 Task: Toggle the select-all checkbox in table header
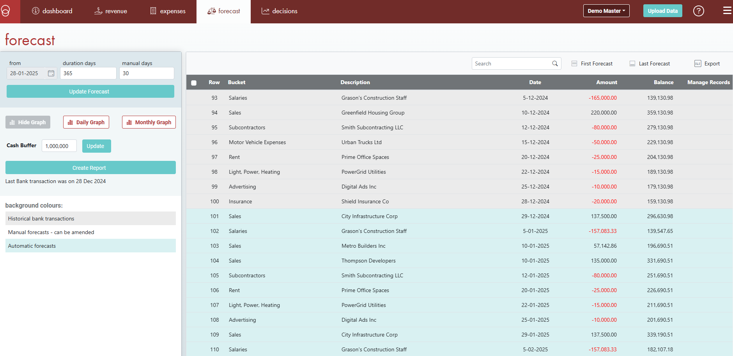click(x=194, y=83)
